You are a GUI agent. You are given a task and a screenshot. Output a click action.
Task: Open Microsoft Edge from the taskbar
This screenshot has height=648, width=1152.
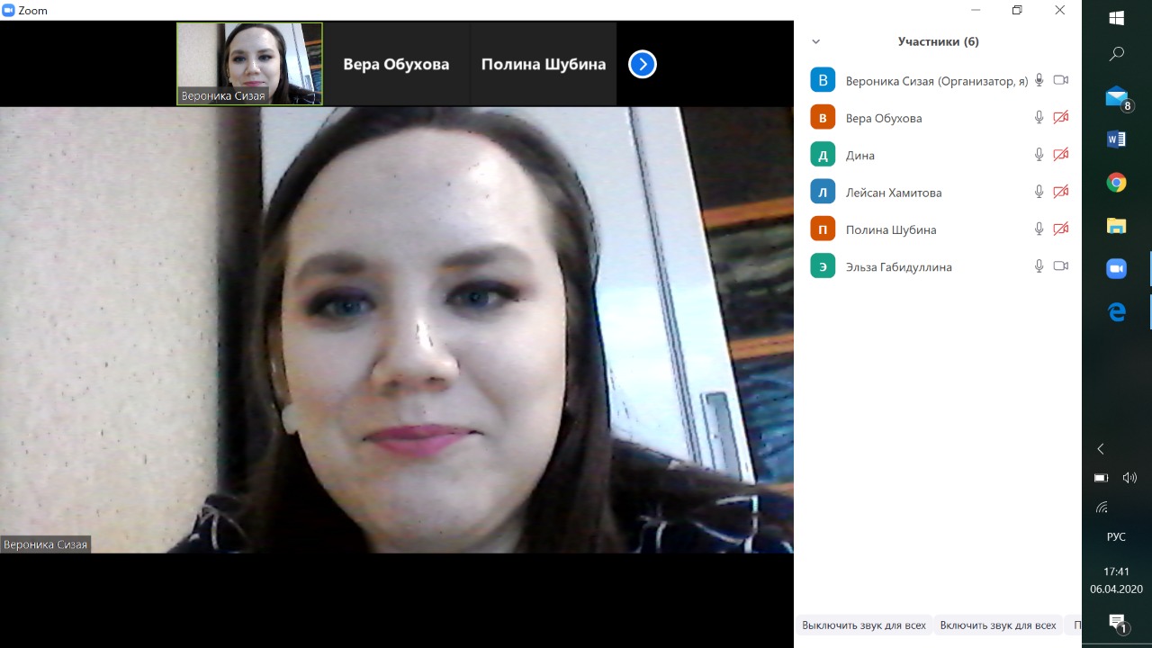(1116, 312)
